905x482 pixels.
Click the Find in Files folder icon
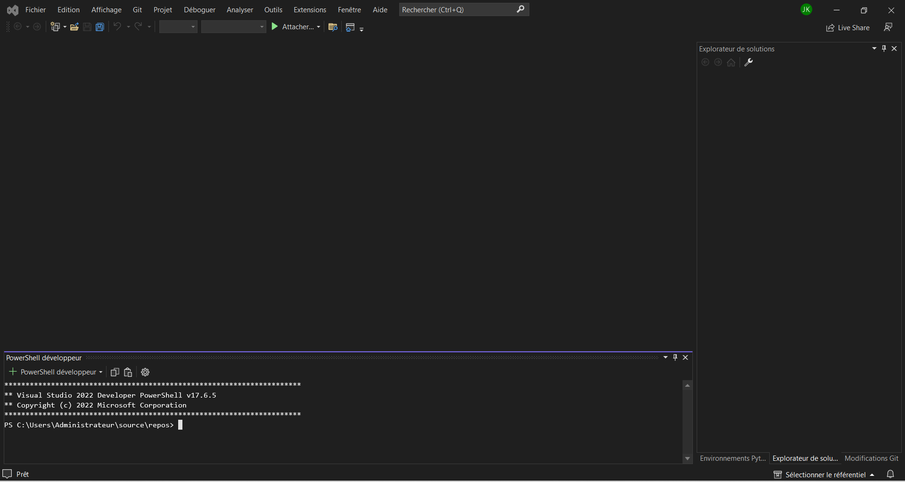pos(333,27)
